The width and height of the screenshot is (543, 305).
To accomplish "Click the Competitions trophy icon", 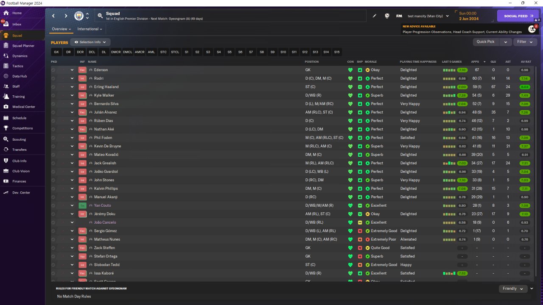I will [6, 128].
